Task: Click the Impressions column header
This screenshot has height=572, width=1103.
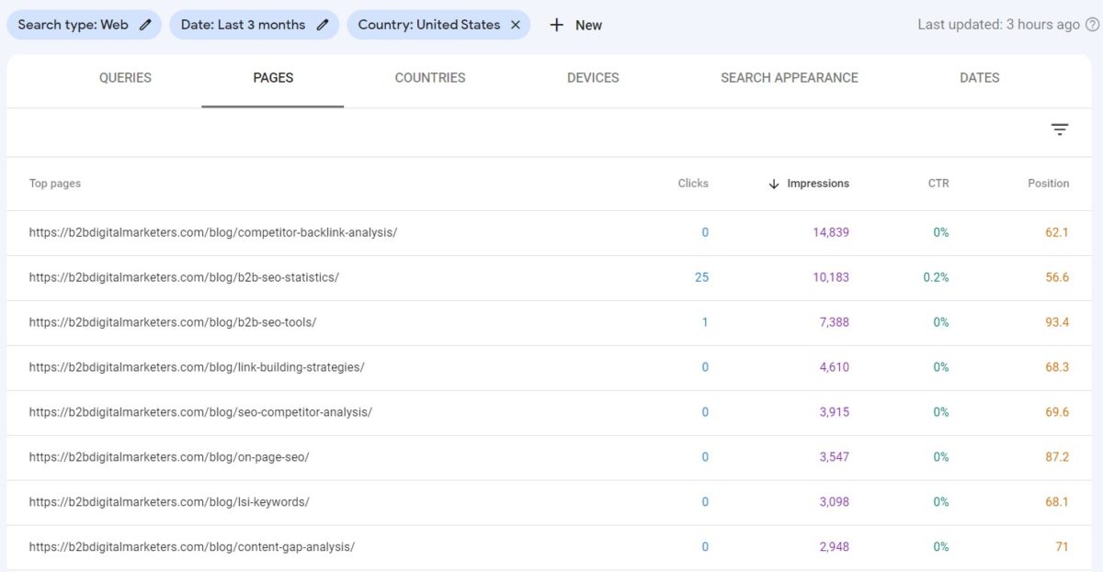Action: pos(817,184)
